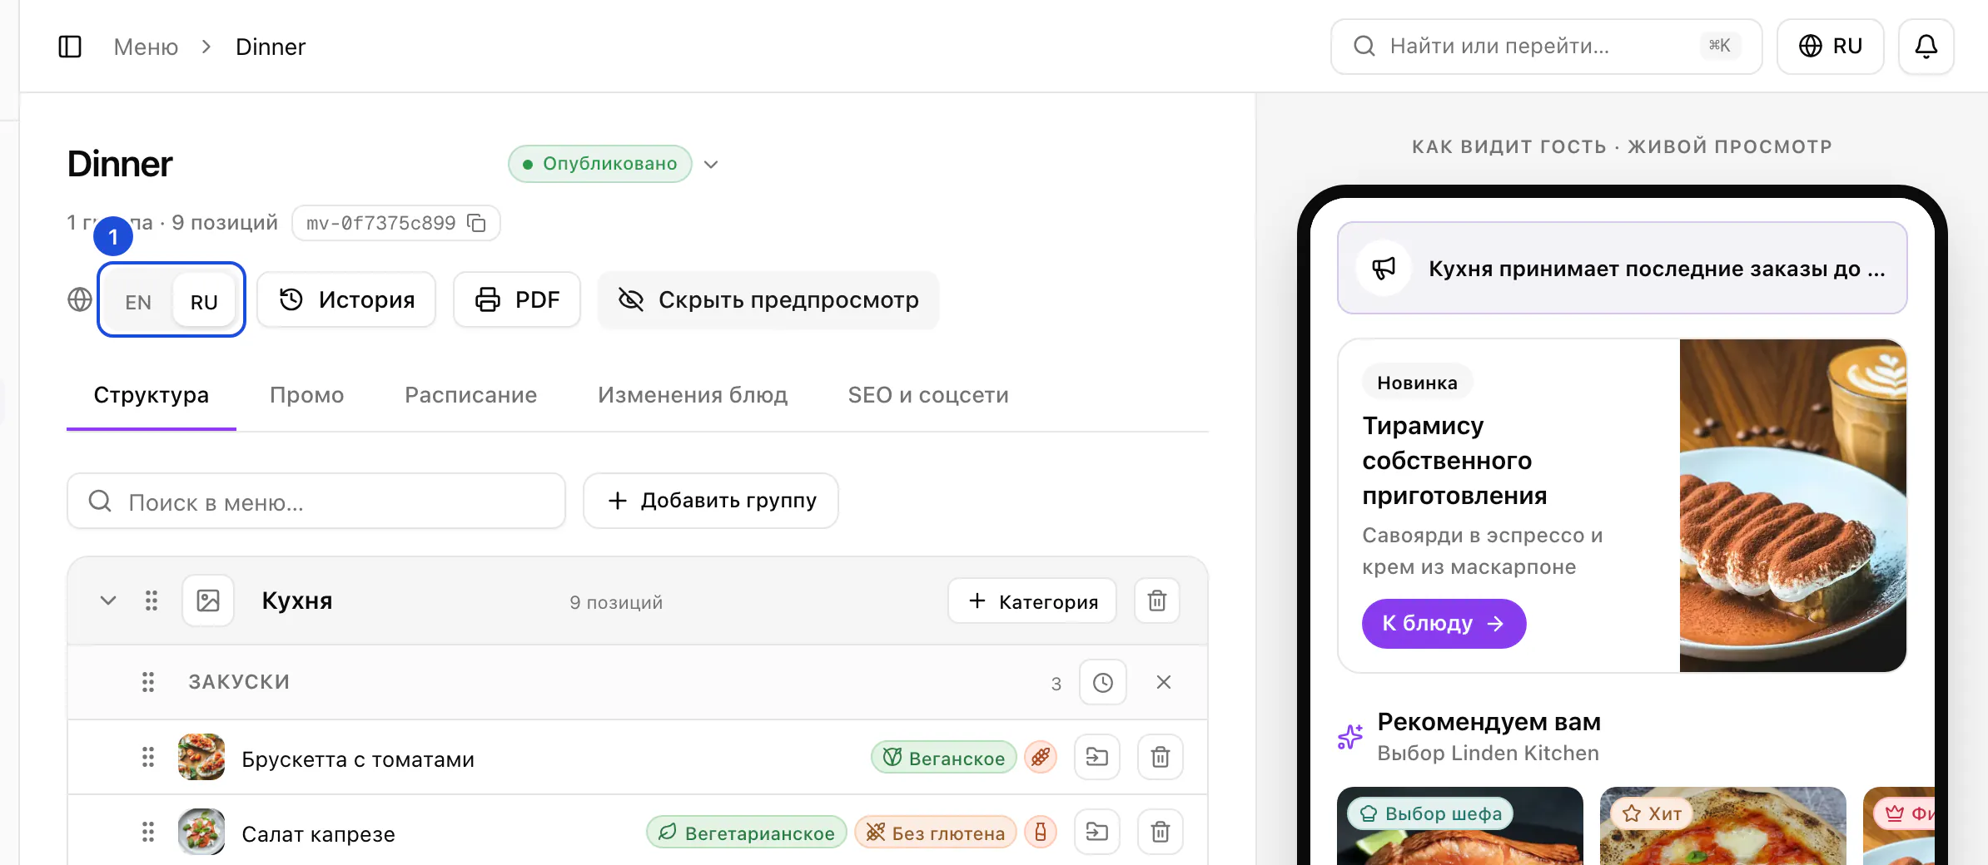Go to Меню breadcrumb

tap(146, 47)
